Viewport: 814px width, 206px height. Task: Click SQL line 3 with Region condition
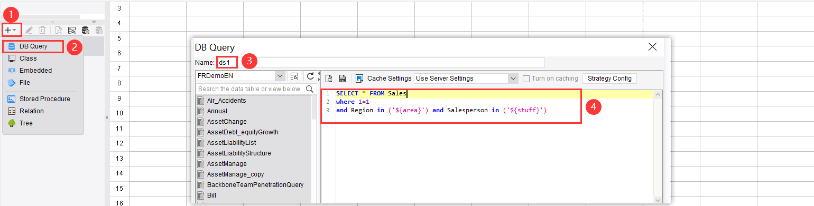(441, 110)
